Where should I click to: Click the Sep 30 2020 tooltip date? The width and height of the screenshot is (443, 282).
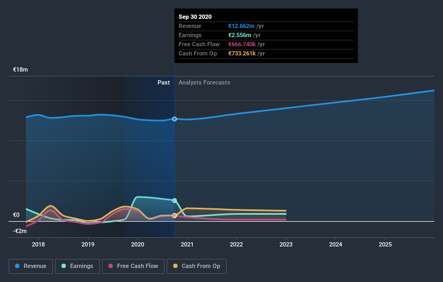click(x=195, y=17)
